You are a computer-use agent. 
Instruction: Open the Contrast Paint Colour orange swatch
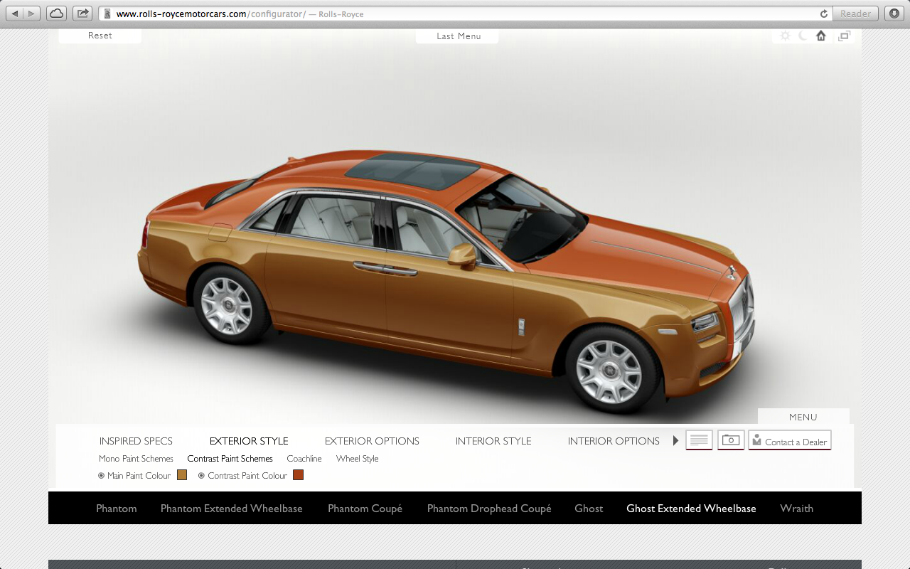[298, 475]
